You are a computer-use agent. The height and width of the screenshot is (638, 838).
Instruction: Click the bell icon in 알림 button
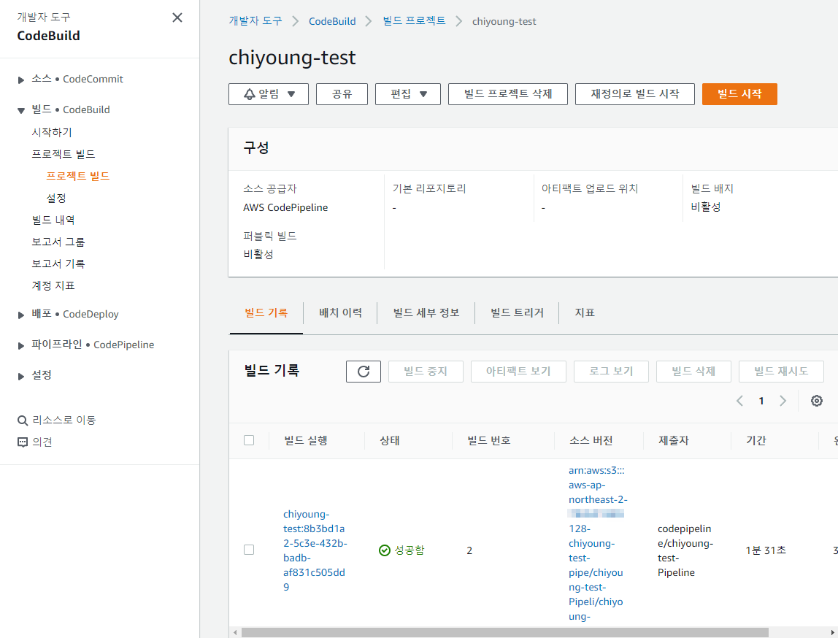[250, 94]
